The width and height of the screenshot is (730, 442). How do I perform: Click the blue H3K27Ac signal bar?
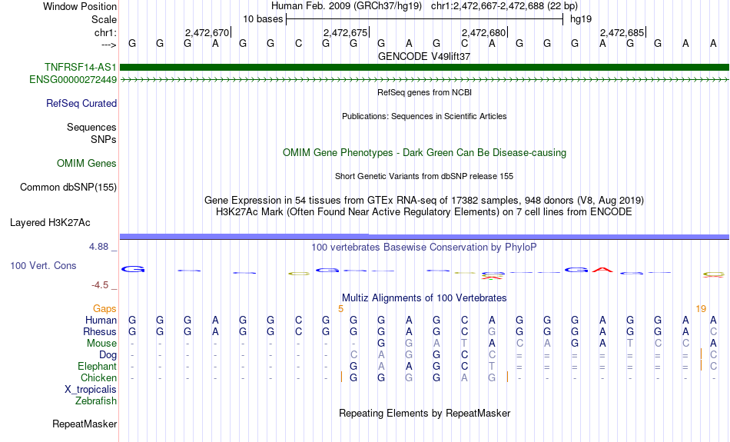click(424, 237)
